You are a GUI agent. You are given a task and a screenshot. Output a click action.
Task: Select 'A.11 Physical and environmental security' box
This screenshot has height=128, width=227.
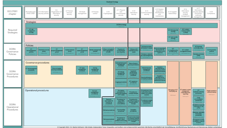click(x=121, y=12)
